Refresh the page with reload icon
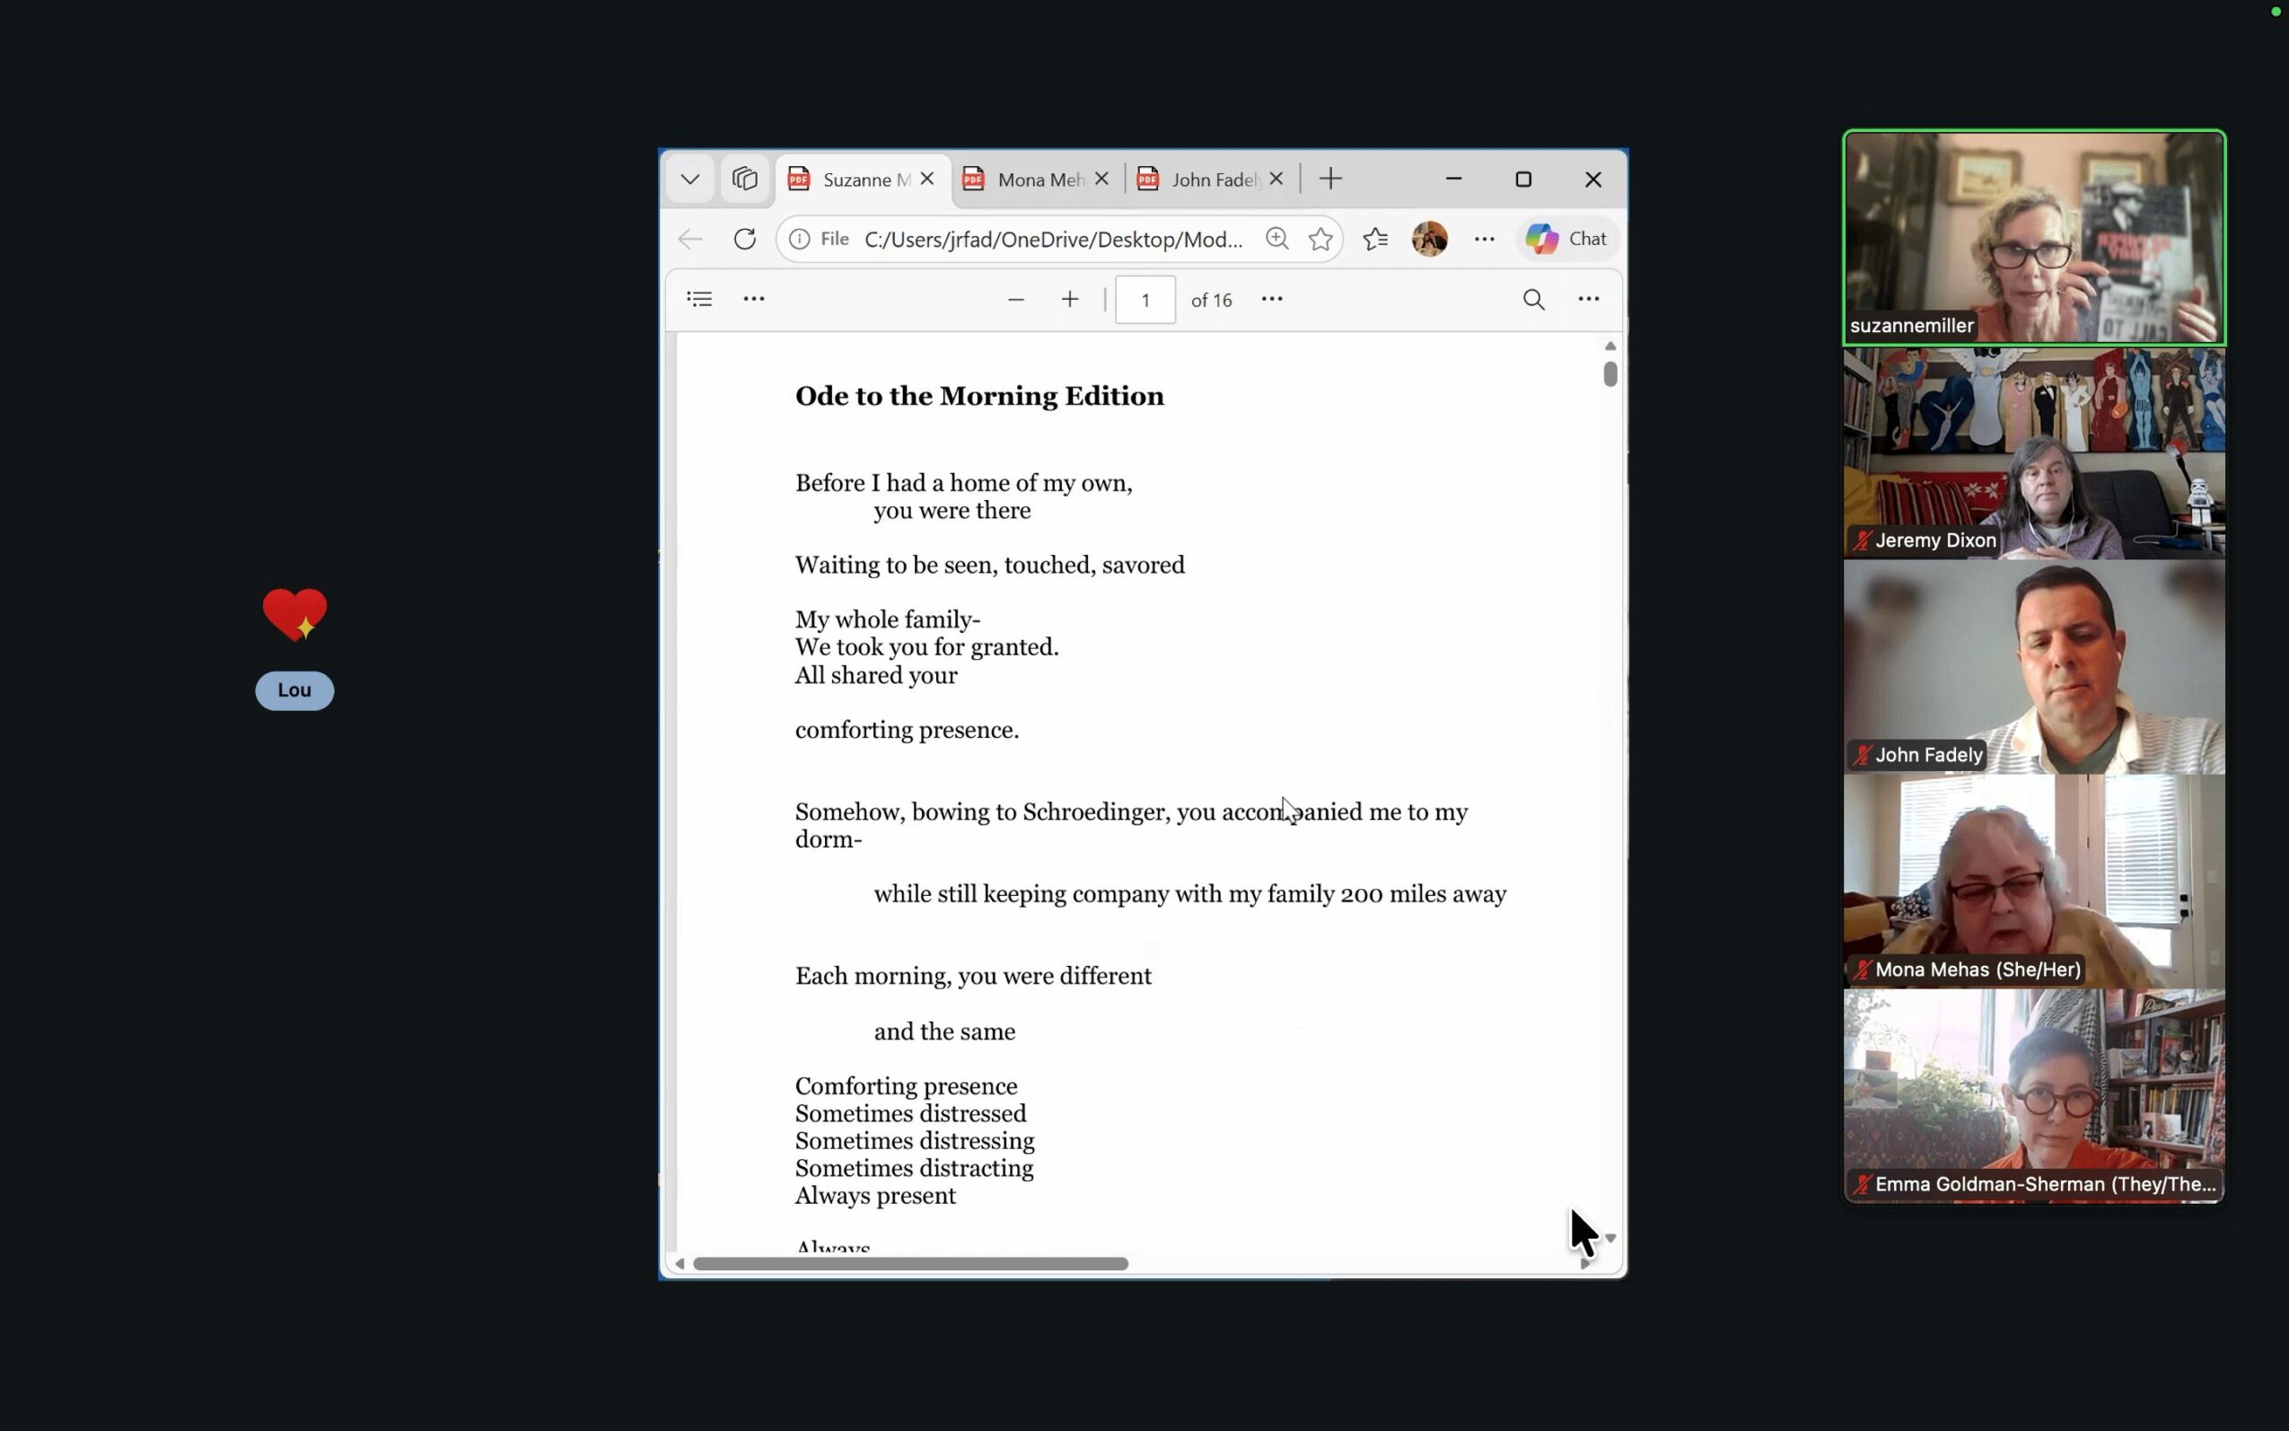The height and width of the screenshot is (1431, 2289). point(745,240)
